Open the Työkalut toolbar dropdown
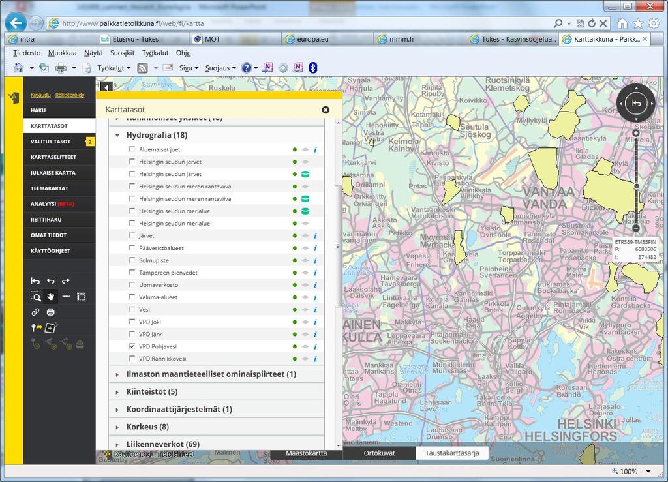Image resolution: width=668 pixels, height=482 pixels. pos(114,68)
